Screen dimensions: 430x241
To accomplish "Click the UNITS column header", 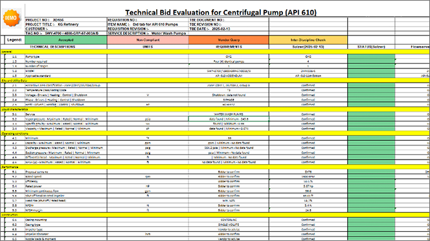I will pyautogui.click(x=148, y=47).
